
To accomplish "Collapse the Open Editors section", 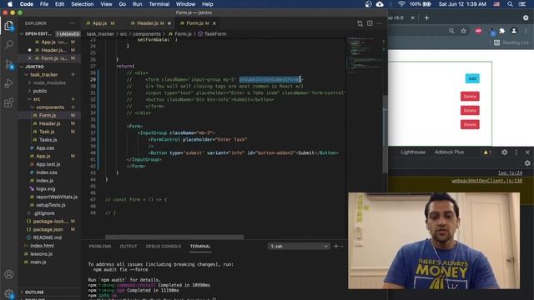I will 38,33.
